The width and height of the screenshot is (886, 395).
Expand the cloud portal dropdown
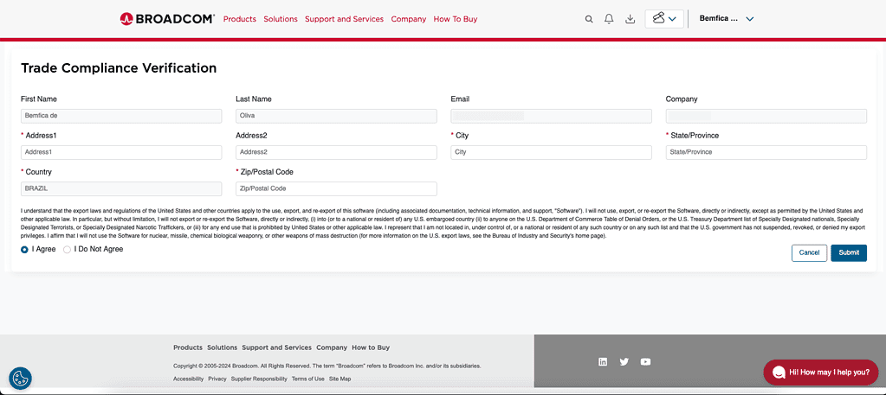point(664,19)
